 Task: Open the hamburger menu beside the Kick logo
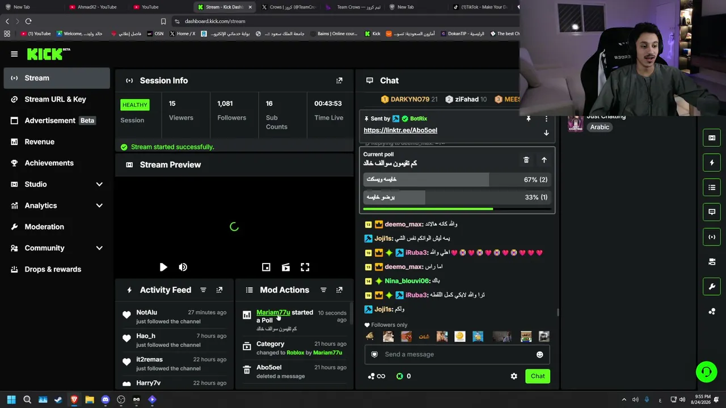tap(14, 54)
